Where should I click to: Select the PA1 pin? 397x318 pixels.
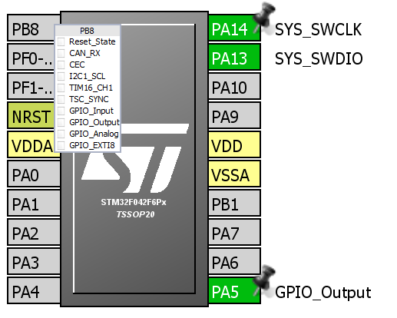(x=34, y=203)
